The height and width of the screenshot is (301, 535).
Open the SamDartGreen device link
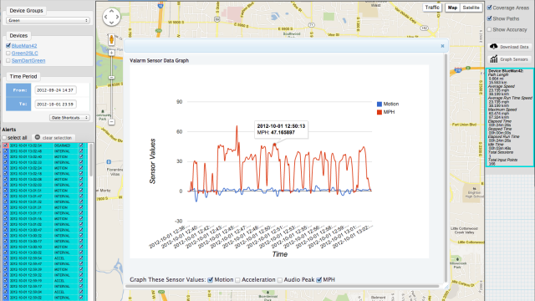[x=28, y=61]
